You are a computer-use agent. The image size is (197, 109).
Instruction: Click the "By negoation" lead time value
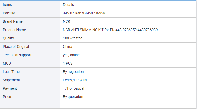(73, 72)
